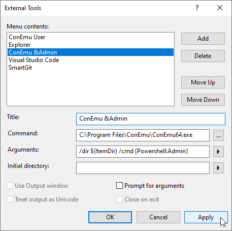Open the Arguments macro arrow menu
The width and height of the screenshot is (232, 231).
point(218,152)
